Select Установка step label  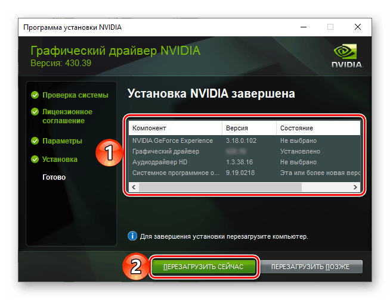coord(60,159)
